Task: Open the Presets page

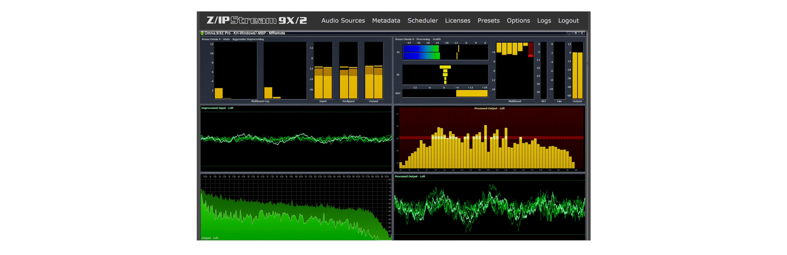Action: 488,20
